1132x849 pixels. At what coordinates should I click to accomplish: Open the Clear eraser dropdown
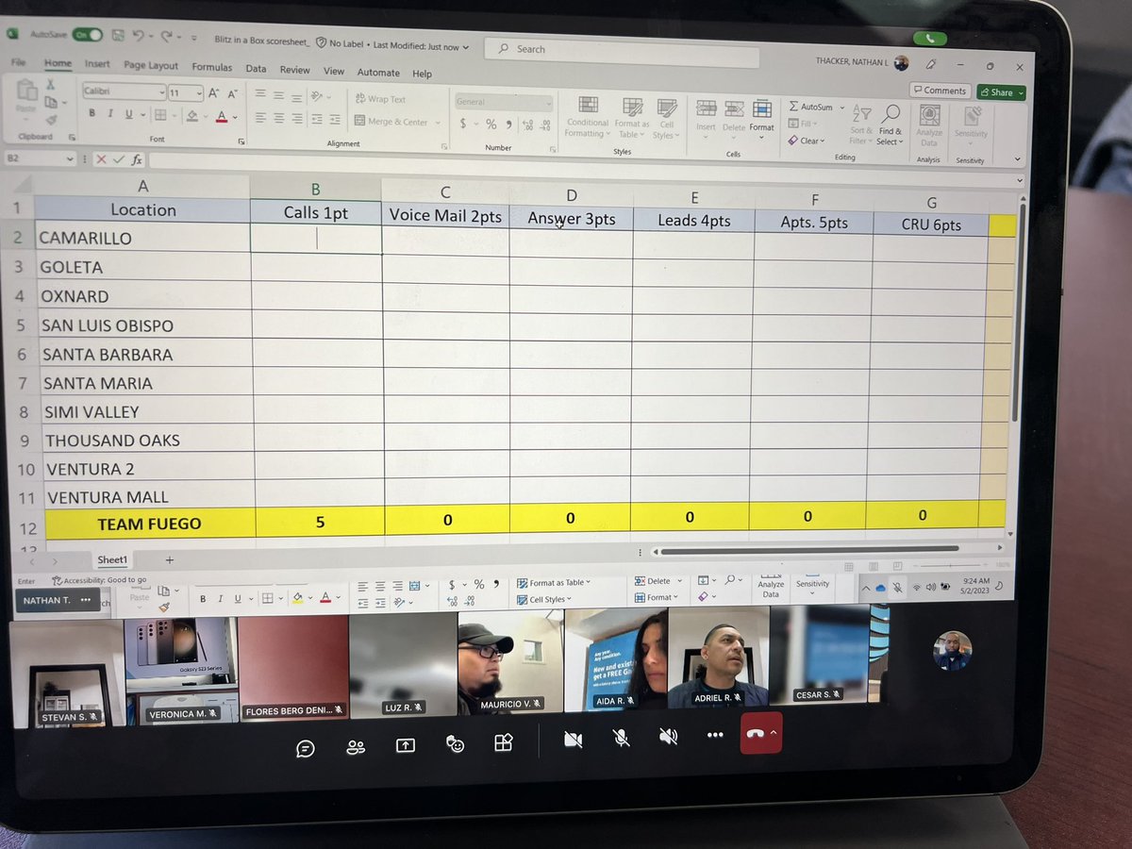pyautogui.click(x=807, y=141)
